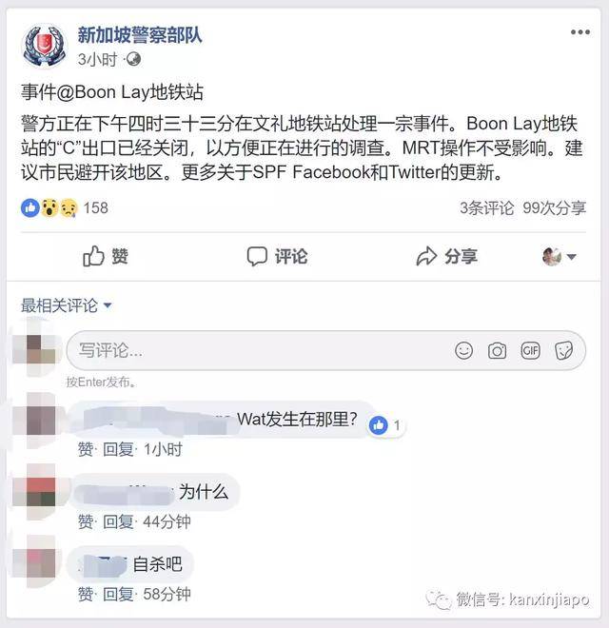The width and height of the screenshot is (609, 628).
Task: Open the 3条评论 comments count
Action: pyautogui.click(x=487, y=207)
